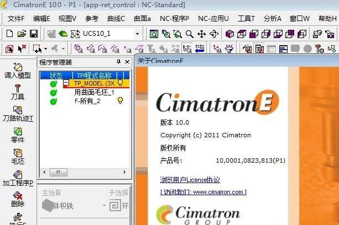Click the cursor with red X icon
This screenshot has height=225, width=339.
[x=22, y=49]
